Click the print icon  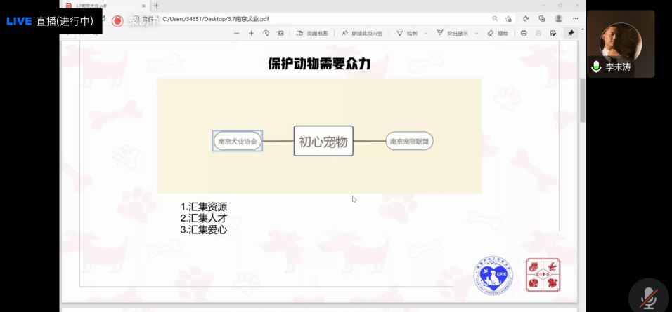(524, 34)
